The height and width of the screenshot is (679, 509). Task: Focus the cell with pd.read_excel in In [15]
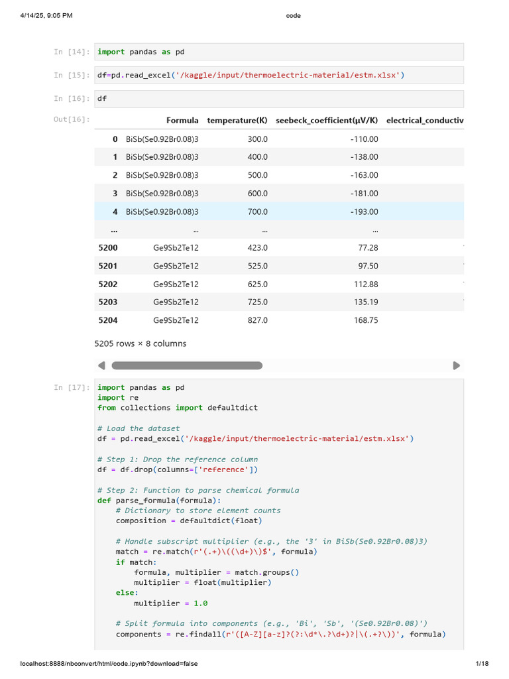279,76
